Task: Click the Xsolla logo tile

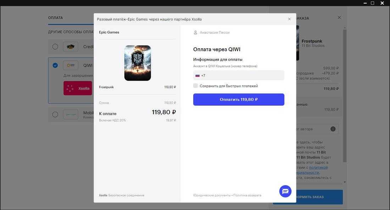Action: tap(78, 88)
